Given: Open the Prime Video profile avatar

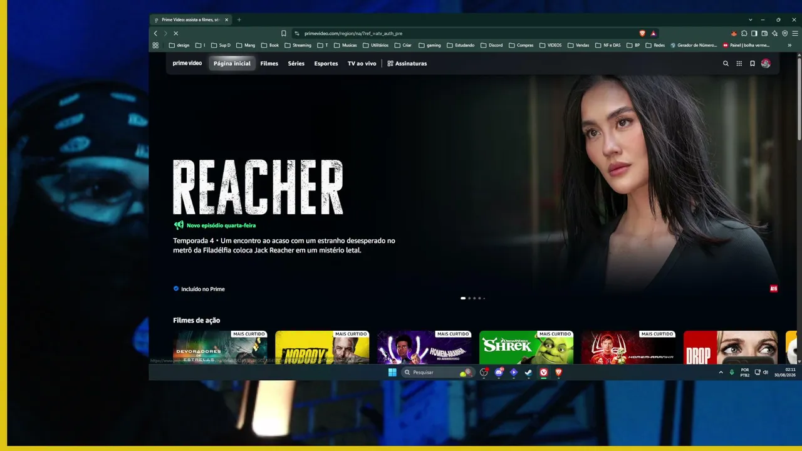Looking at the screenshot, I should [x=766, y=63].
